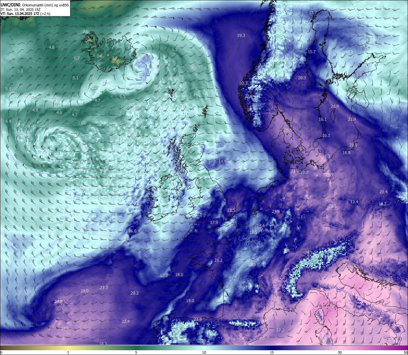Click the 18.6 value over Belgium
Image resolution: width=408 pixels, height=355 pixels.
point(261,226)
